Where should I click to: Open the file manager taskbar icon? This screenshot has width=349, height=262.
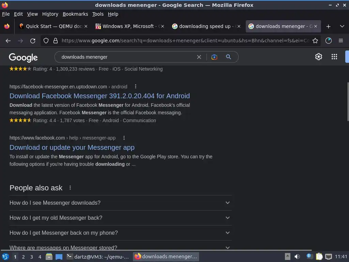49,257
